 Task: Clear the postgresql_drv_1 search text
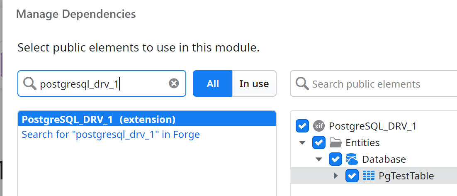tap(174, 83)
